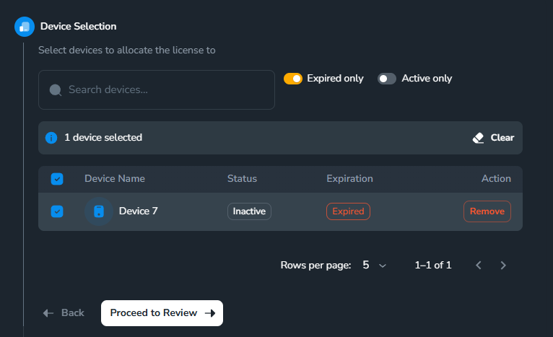The height and width of the screenshot is (337, 553).
Task: Uncheck the select-all header checkbox
Action: pos(57,179)
